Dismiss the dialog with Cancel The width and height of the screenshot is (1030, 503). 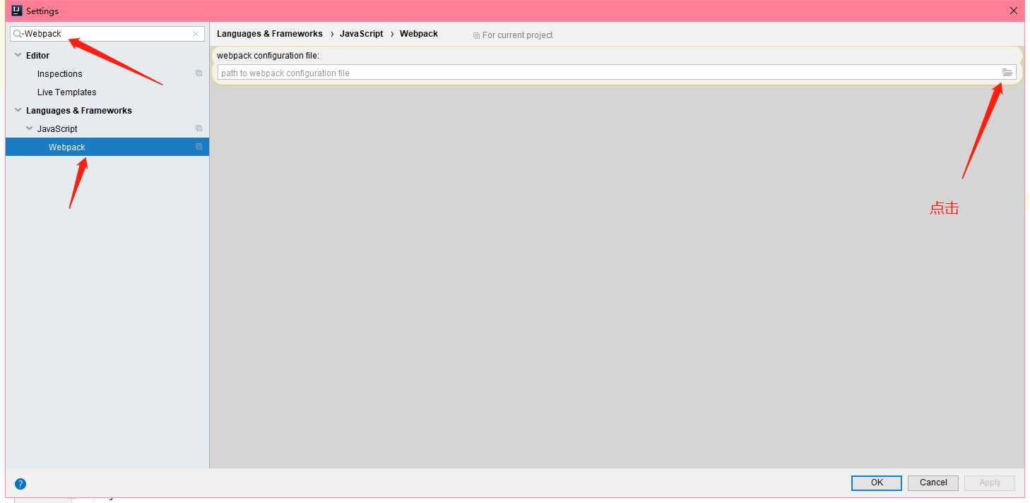click(x=933, y=483)
